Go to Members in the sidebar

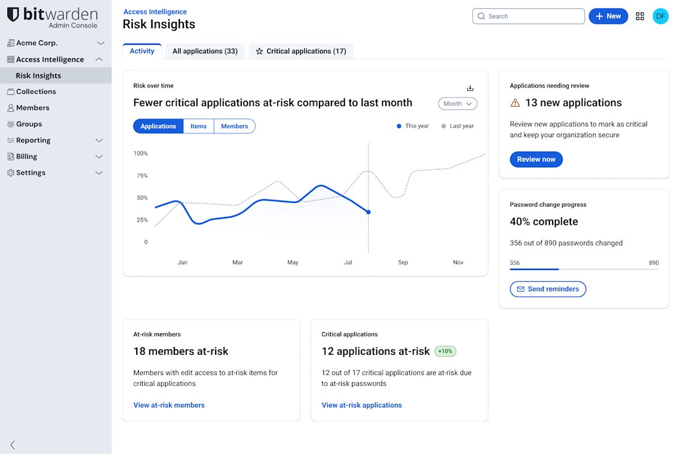coord(32,108)
